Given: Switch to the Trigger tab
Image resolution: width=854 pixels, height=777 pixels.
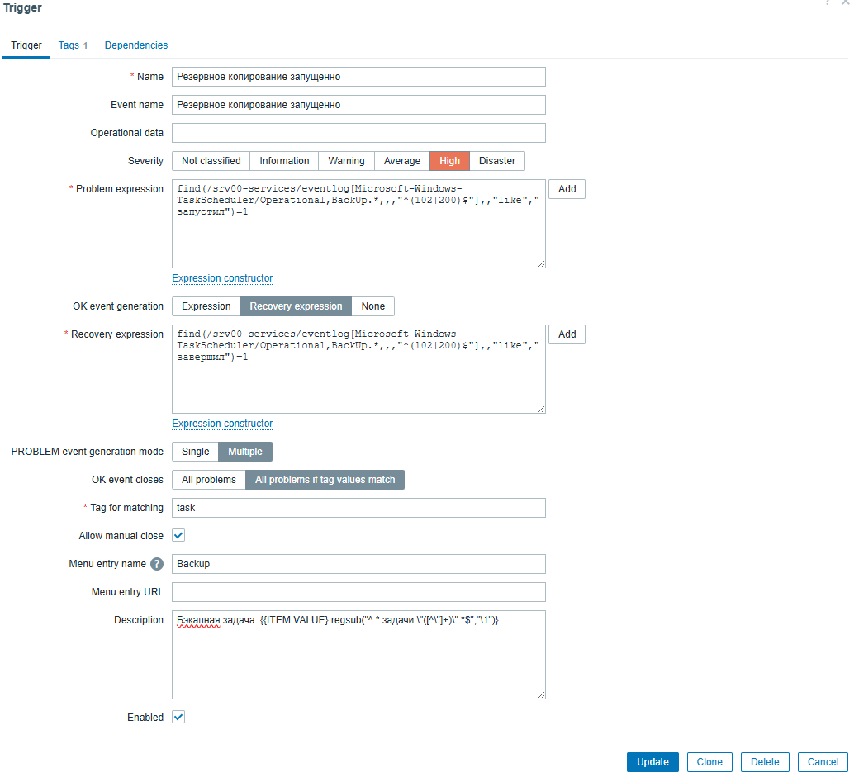Looking at the screenshot, I should click(x=26, y=45).
